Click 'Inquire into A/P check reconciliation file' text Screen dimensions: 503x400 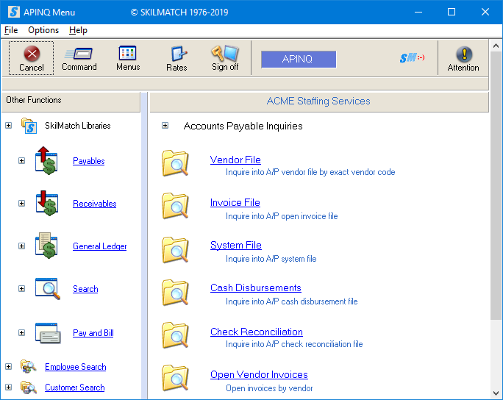coord(294,344)
